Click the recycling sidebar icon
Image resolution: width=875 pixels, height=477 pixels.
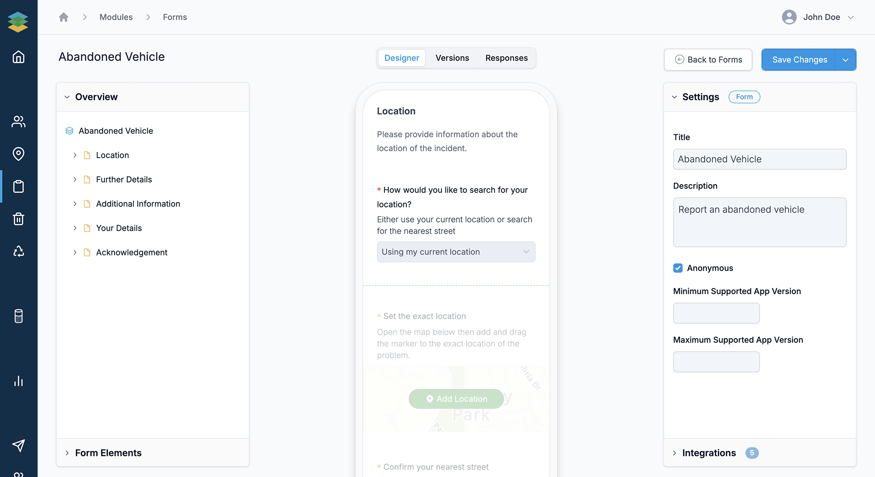pos(18,251)
